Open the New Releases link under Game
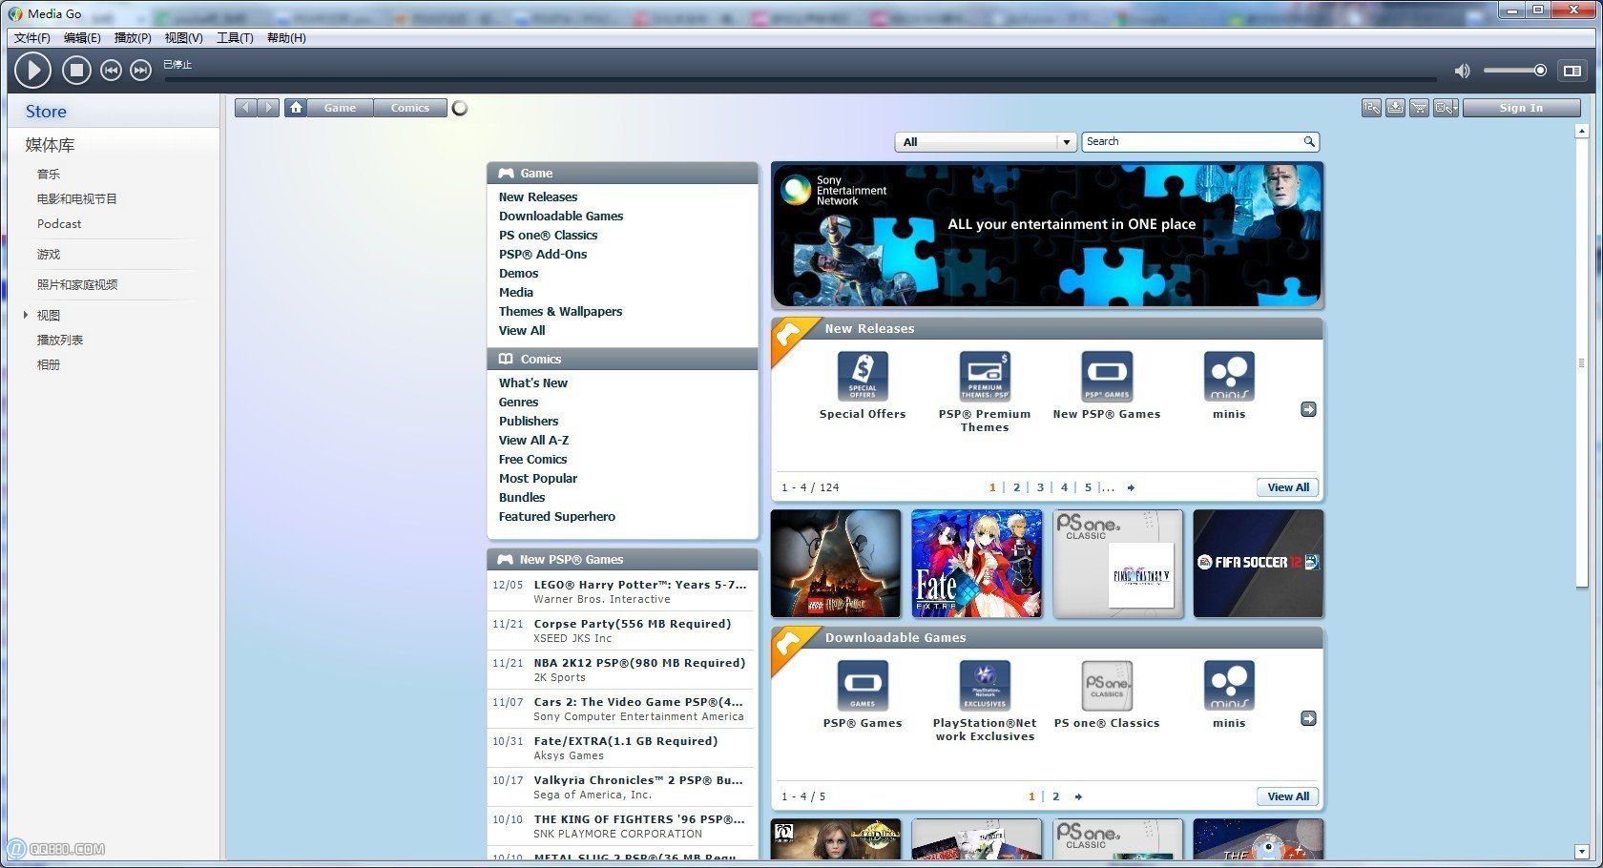The width and height of the screenshot is (1603, 868). tap(538, 197)
